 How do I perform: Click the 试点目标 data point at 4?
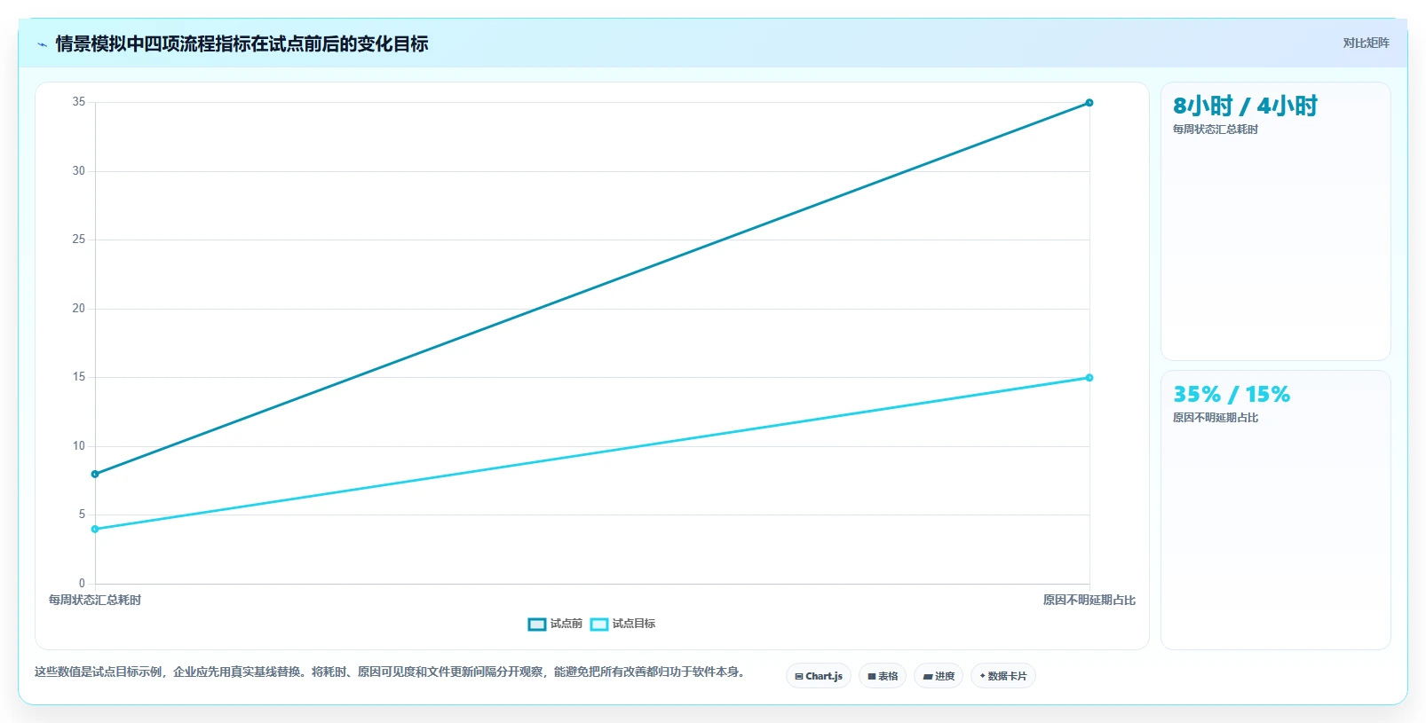(95, 529)
